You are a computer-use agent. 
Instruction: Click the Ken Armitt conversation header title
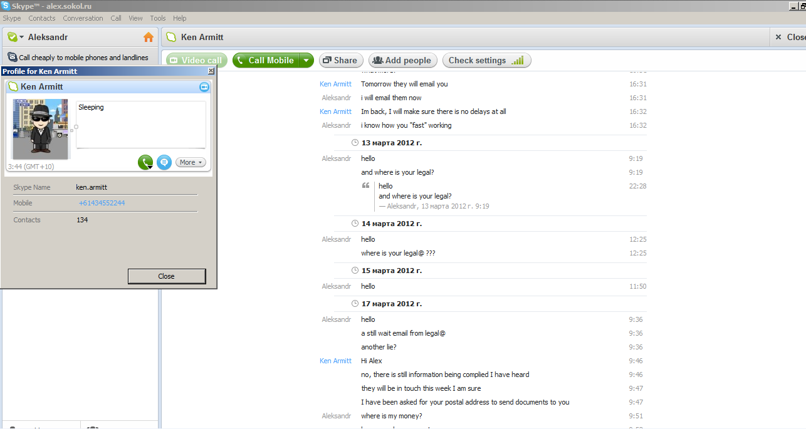click(202, 37)
